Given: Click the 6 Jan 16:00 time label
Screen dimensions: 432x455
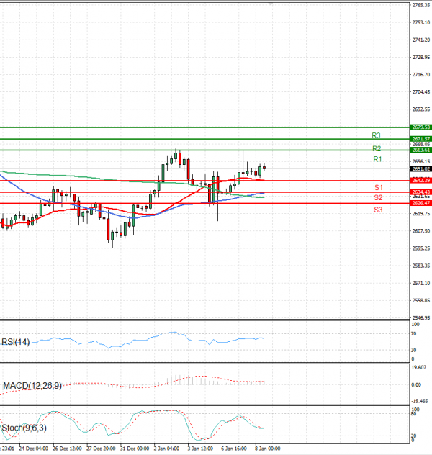Looking at the screenshot, I should click(x=234, y=449).
